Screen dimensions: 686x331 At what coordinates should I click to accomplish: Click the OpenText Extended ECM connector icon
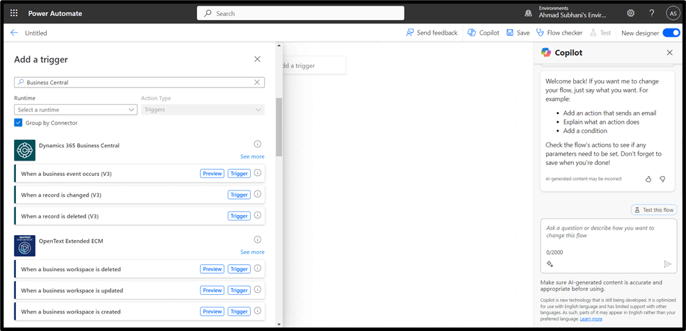(24, 245)
